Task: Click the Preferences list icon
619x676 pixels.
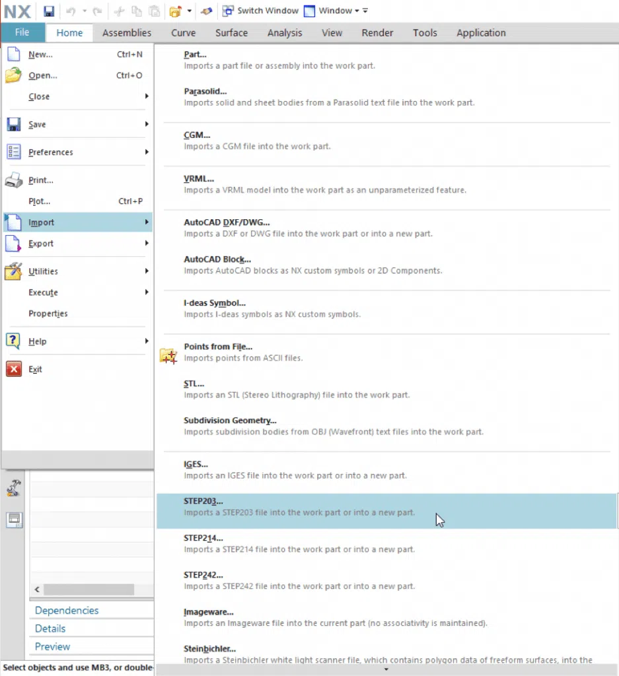Action: click(14, 152)
